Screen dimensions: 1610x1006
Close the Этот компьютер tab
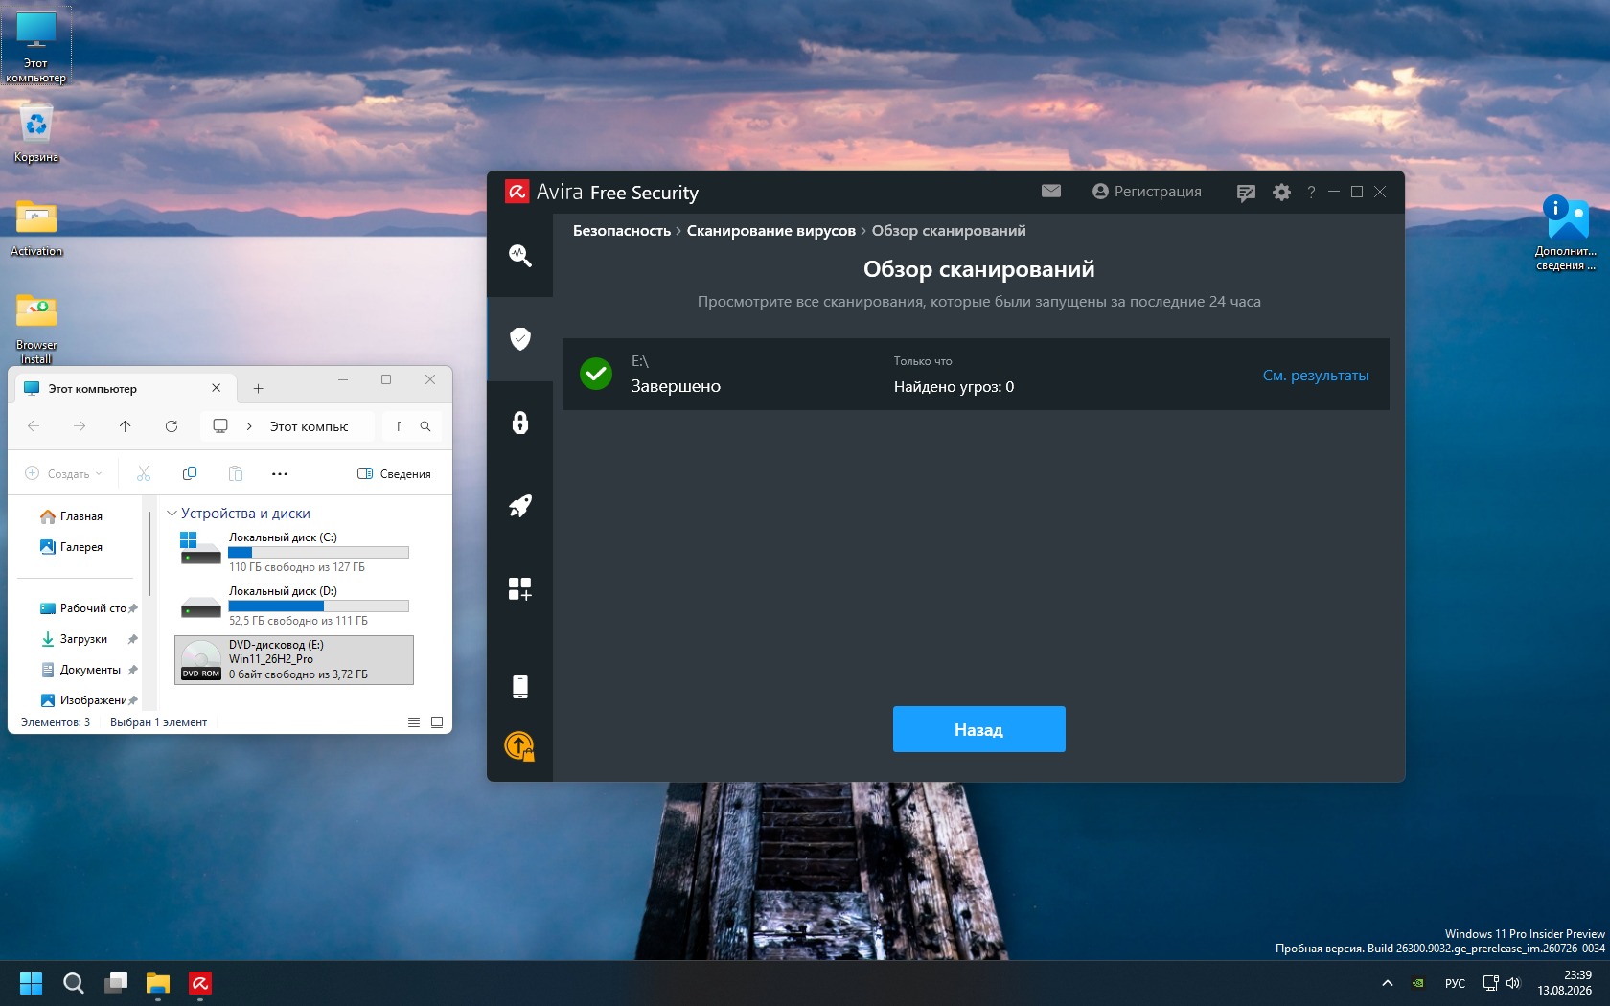coord(217,388)
